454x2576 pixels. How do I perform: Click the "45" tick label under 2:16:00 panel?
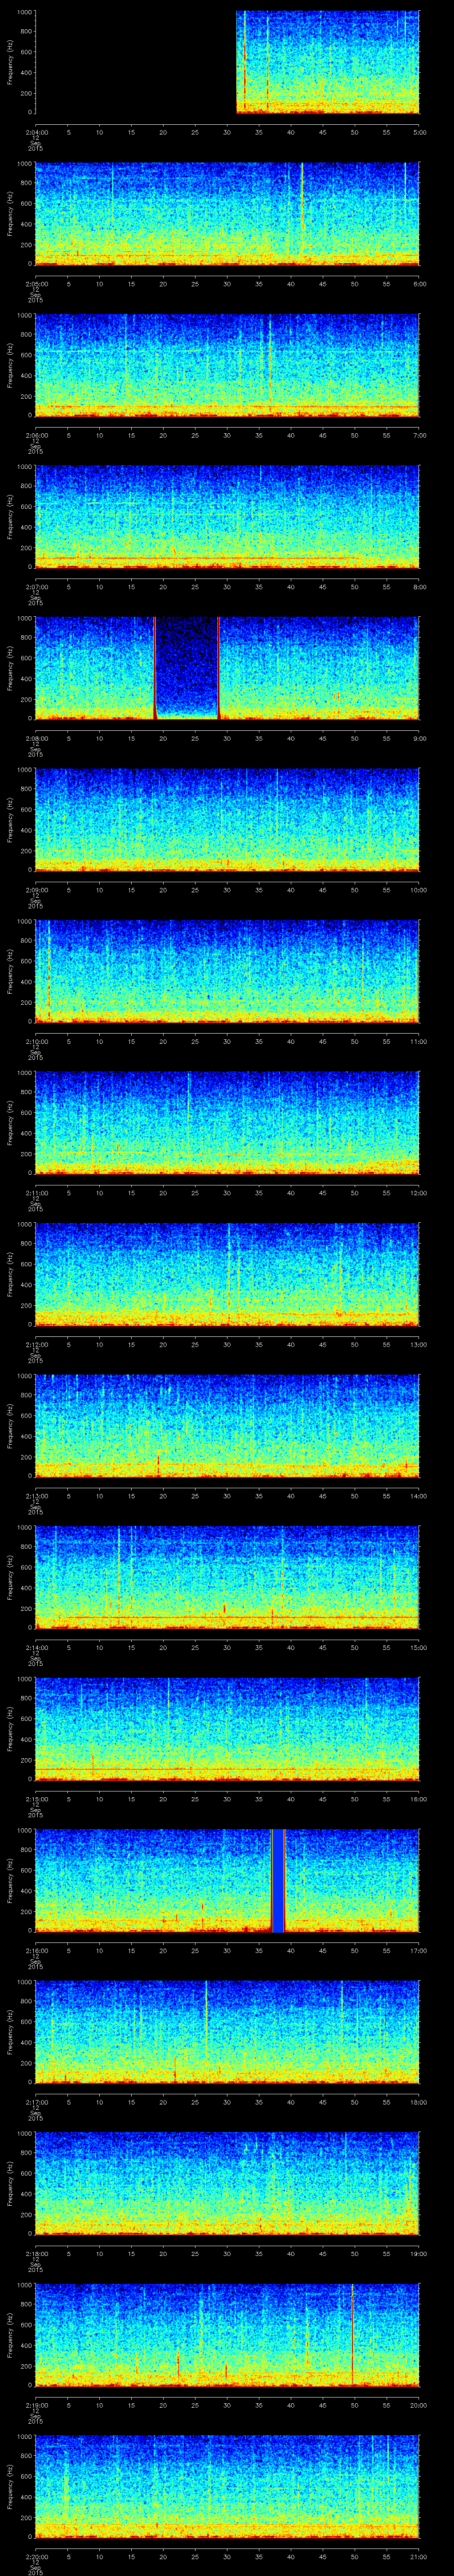click(x=323, y=1950)
